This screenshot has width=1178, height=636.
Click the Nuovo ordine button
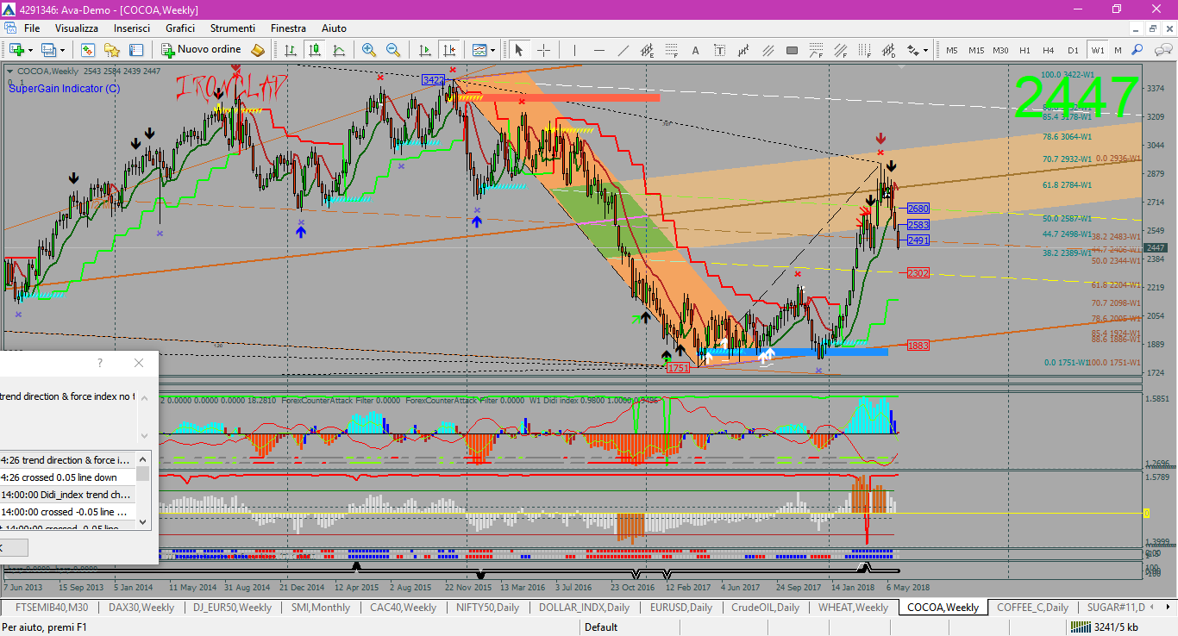click(201, 49)
